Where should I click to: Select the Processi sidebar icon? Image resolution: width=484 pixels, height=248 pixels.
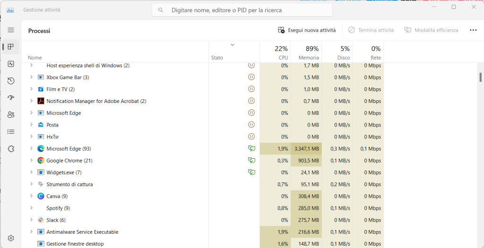[x=11, y=47]
